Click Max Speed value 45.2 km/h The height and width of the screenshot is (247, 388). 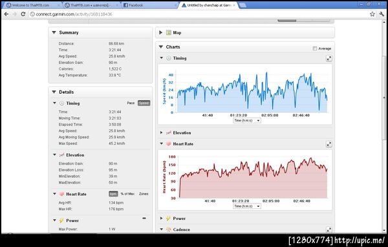coord(117,144)
